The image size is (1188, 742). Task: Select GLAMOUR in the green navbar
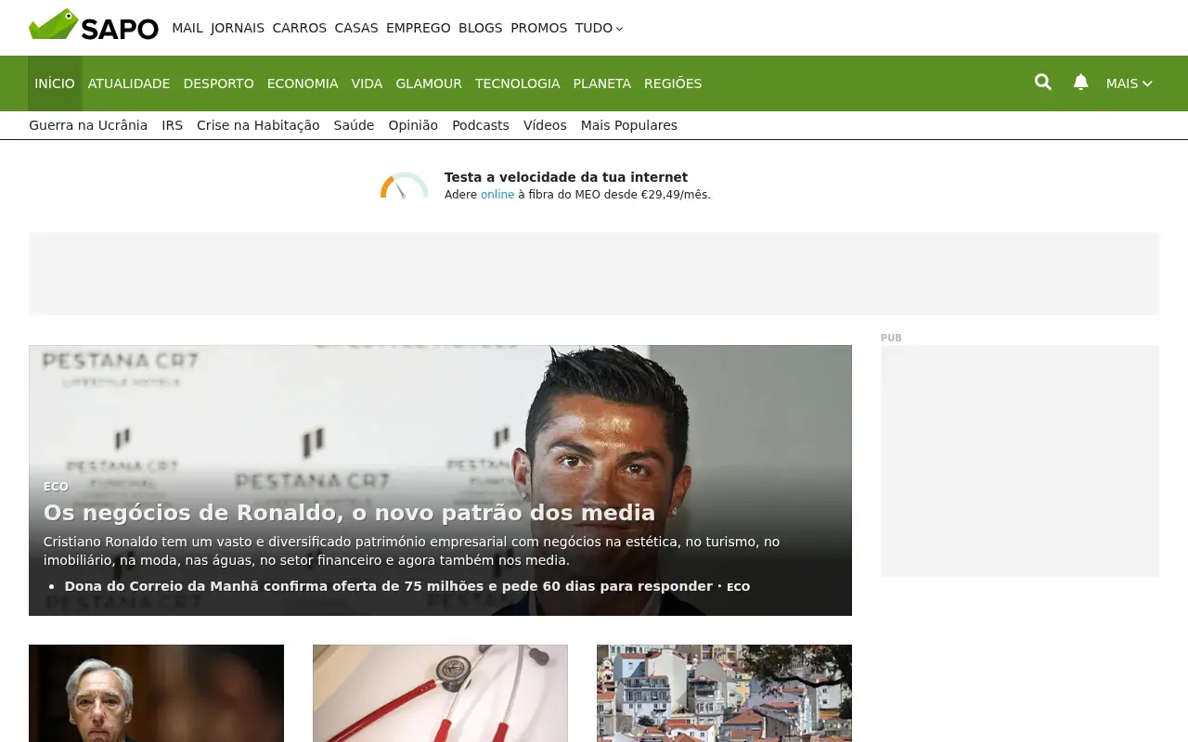429,83
